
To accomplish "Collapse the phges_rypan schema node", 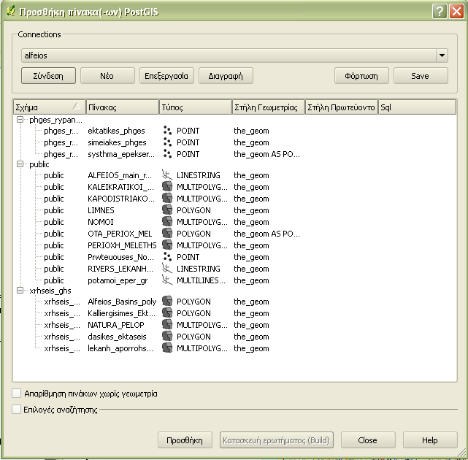I will [20, 120].
